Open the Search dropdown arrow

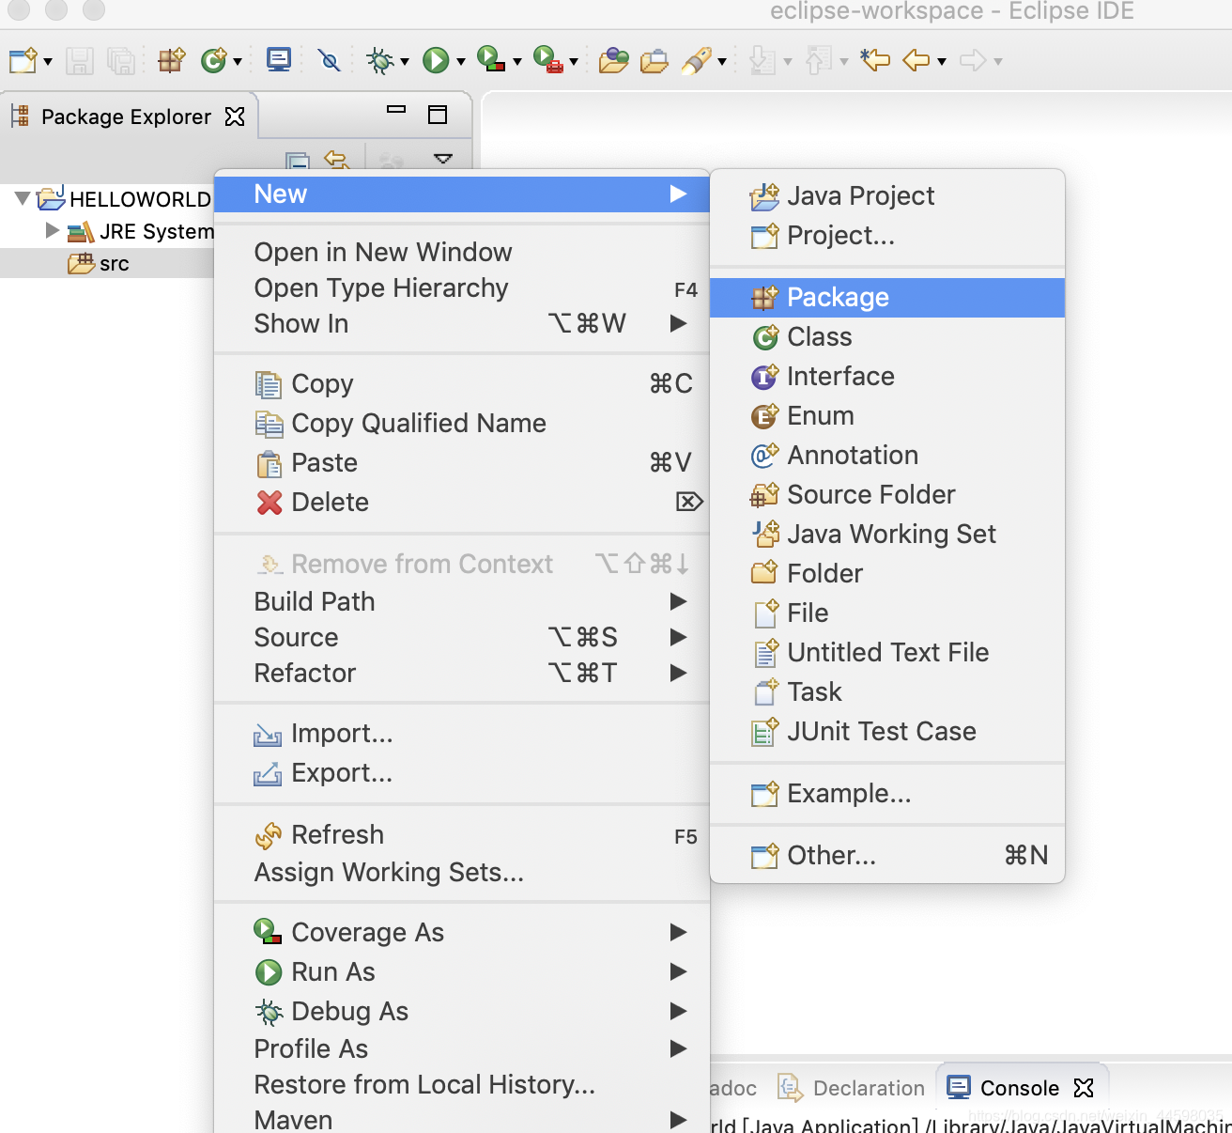pyautogui.click(x=722, y=62)
